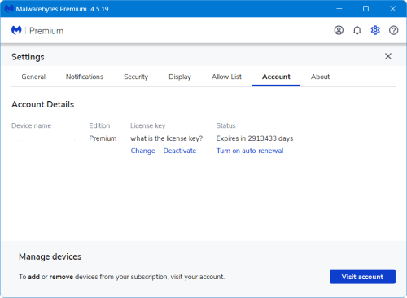Open the account profile icon

(x=339, y=30)
